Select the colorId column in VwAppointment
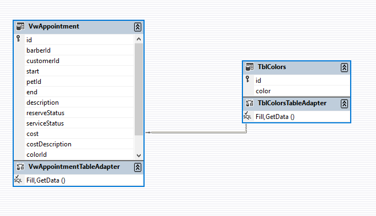Screen dimensions: 376x216 [79, 155]
